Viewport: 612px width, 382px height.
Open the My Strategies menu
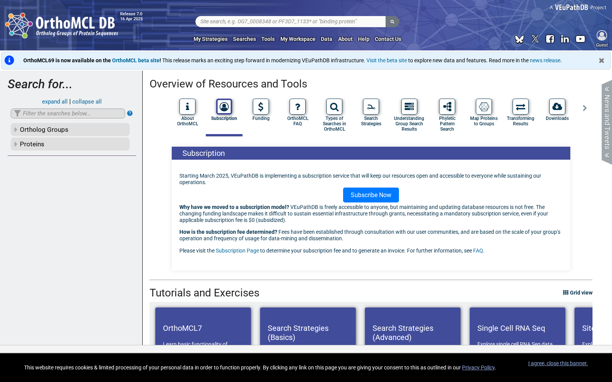[210, 39]
